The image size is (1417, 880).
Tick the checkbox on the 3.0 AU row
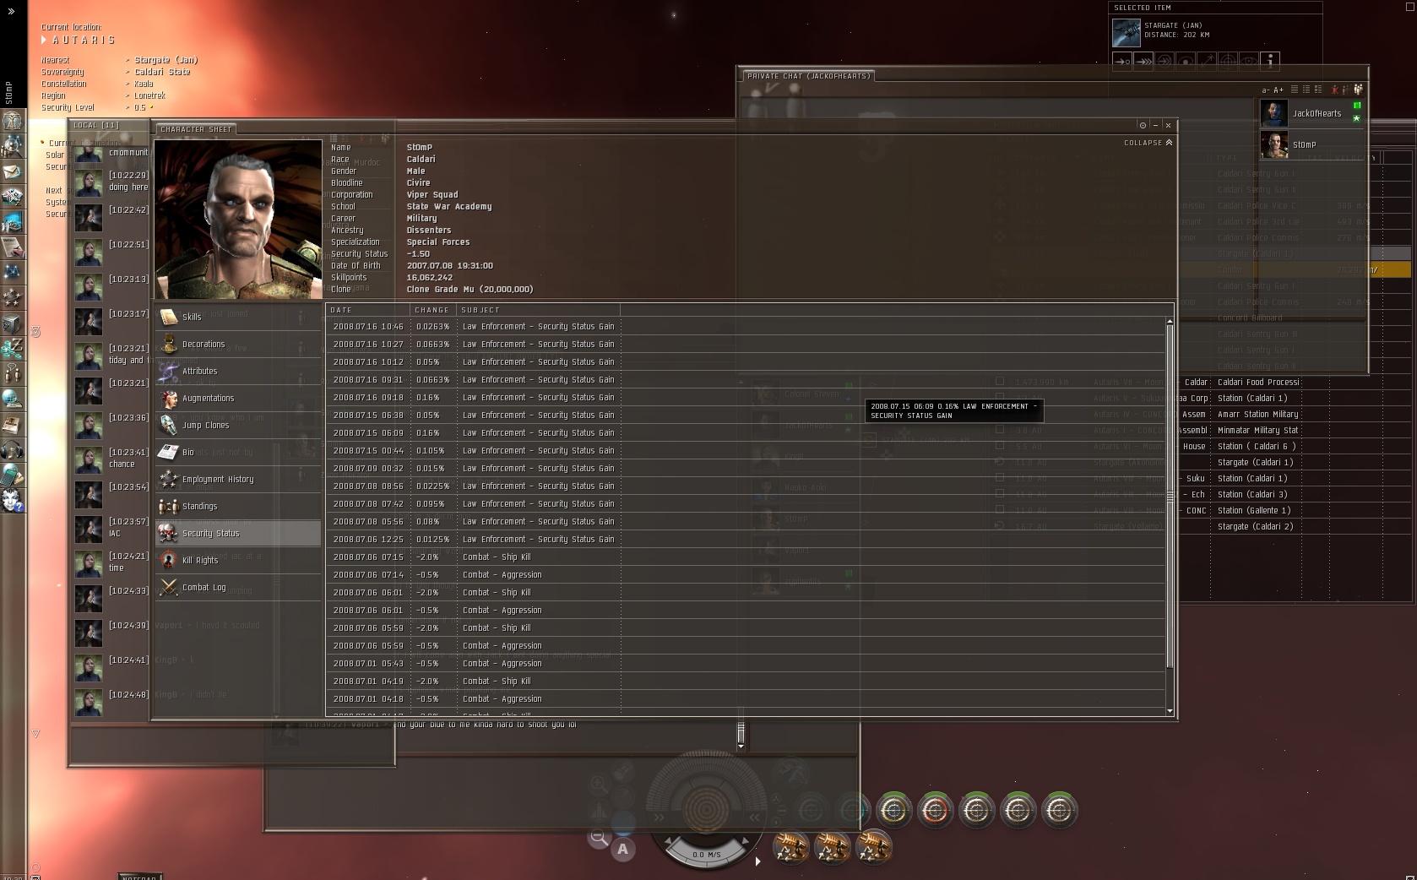click(1000, 430)
